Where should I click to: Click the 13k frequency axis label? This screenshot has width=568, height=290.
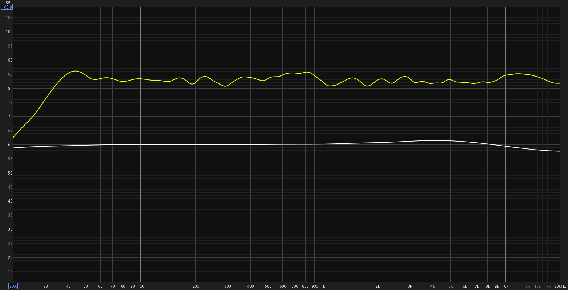click(526, 286)
